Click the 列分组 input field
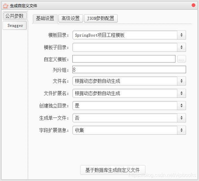The image size is (199, 181). [129, 69]
